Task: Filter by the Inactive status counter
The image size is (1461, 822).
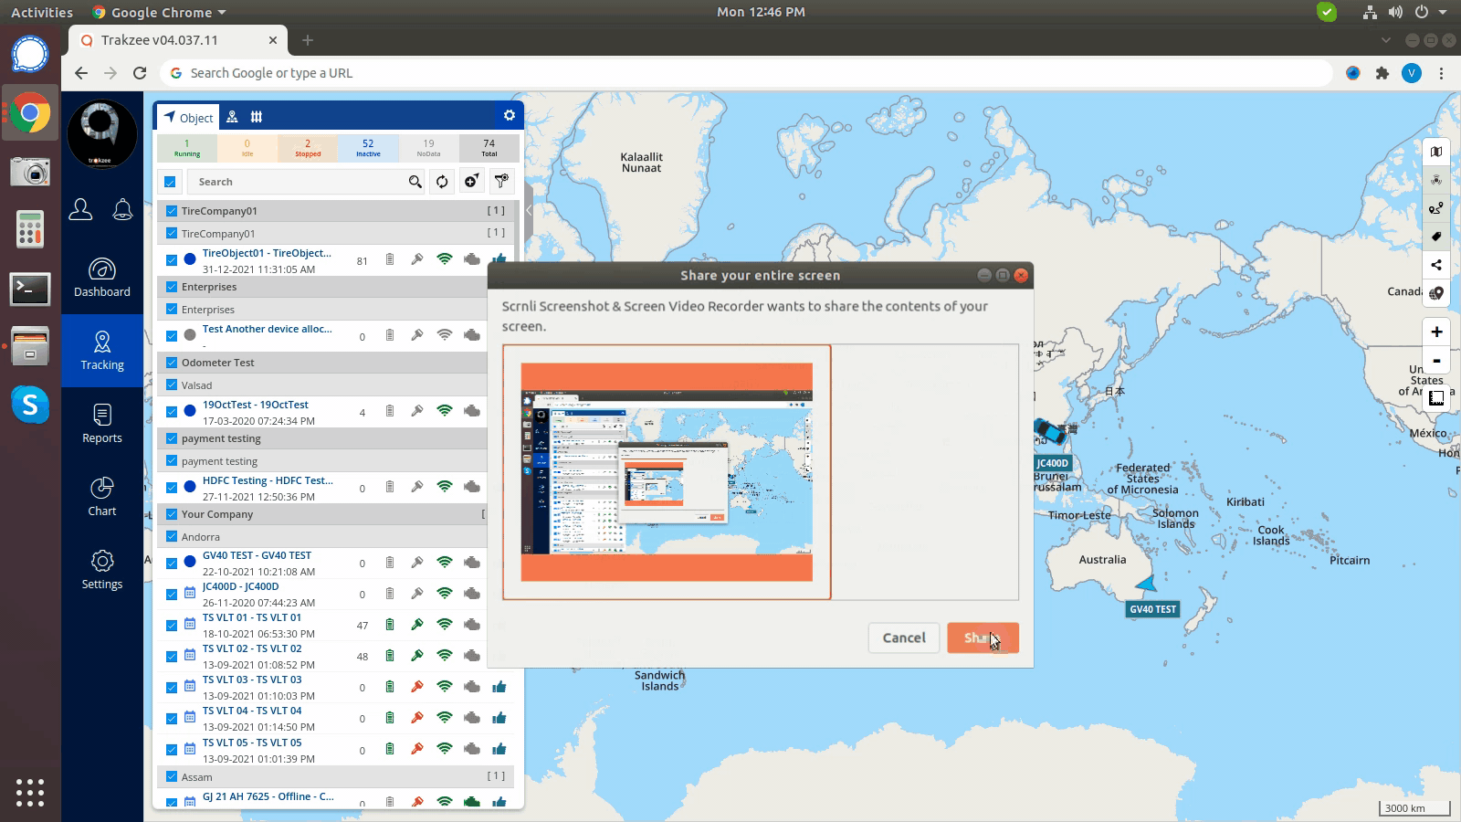Action: click(368, 147)
